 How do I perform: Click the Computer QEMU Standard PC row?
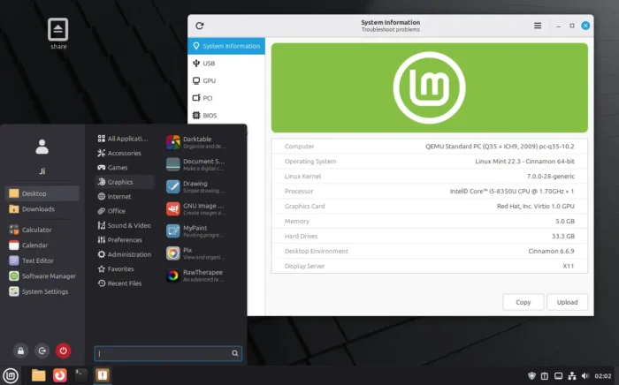pos(430,147)
